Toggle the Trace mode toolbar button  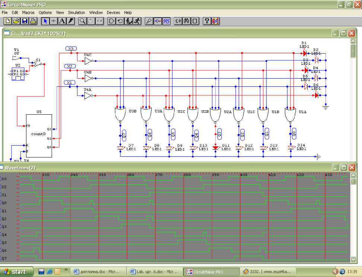click(158, 21)
